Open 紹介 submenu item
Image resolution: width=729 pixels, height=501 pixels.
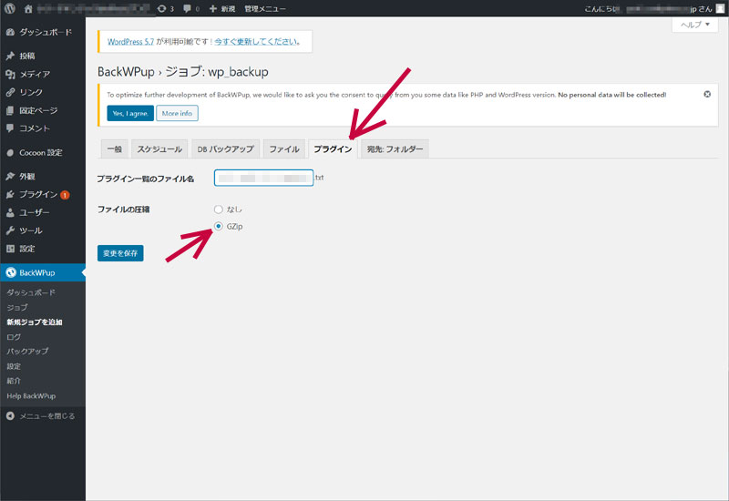tap(14, 381)
